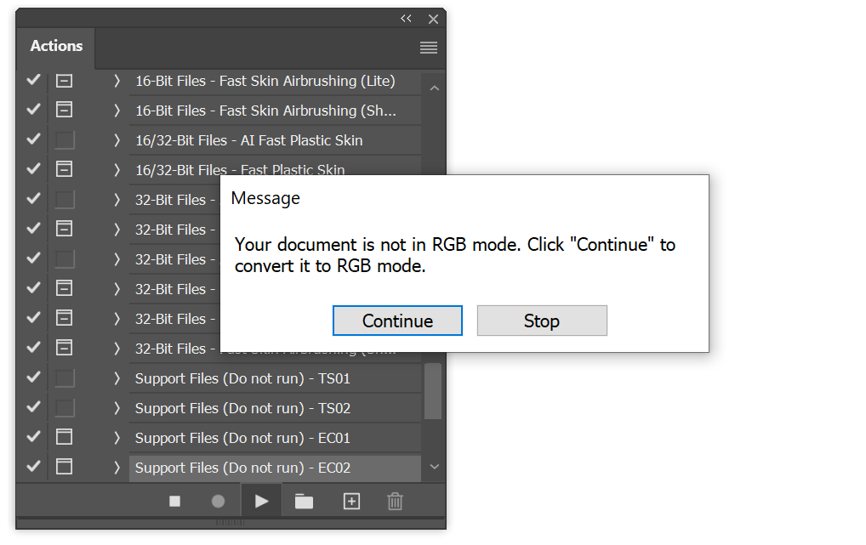The image size is (866, 545).
Task: Click the Begin recording circle icon
Action: click(218, 502)
